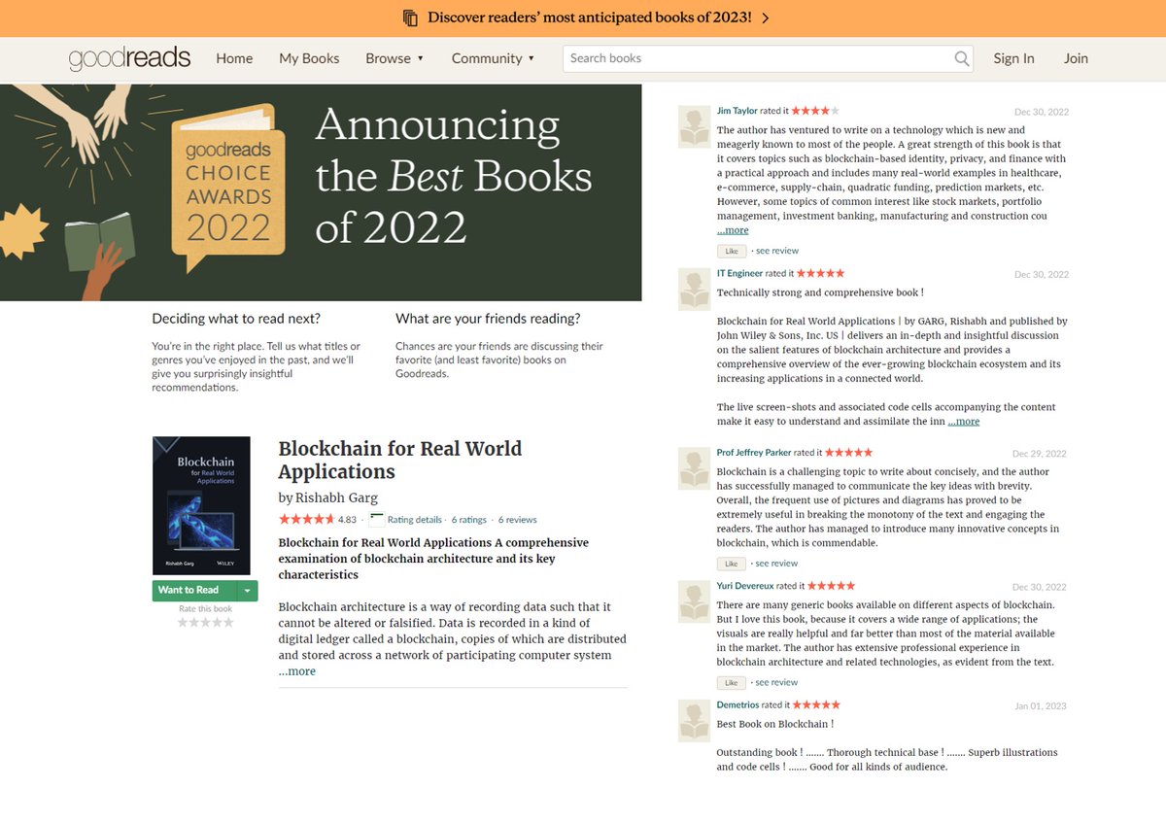Click the Blockchain book cover
This screenshot has width=1166, height=823.
coord(201,505)
